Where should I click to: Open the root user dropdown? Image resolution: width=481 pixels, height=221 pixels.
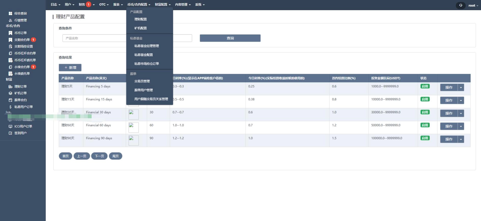pos(473,6)
